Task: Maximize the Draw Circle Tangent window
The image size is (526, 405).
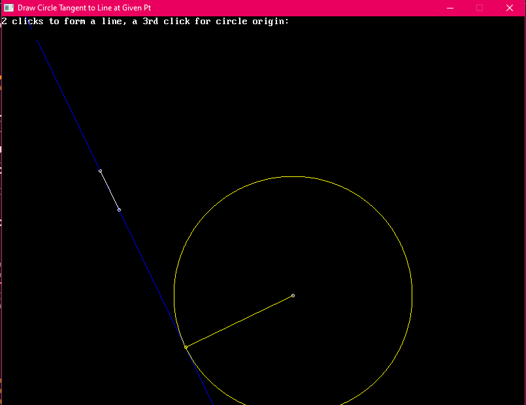Action: coord(480,8)
